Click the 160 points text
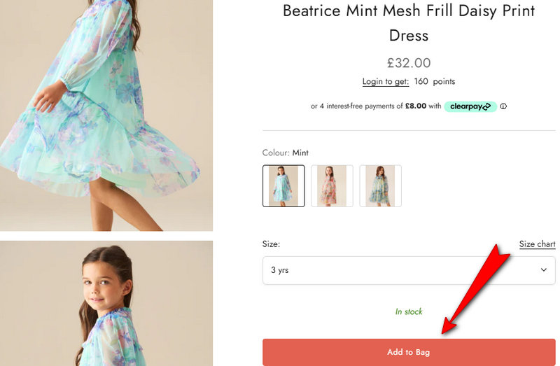 click(435, 82)
